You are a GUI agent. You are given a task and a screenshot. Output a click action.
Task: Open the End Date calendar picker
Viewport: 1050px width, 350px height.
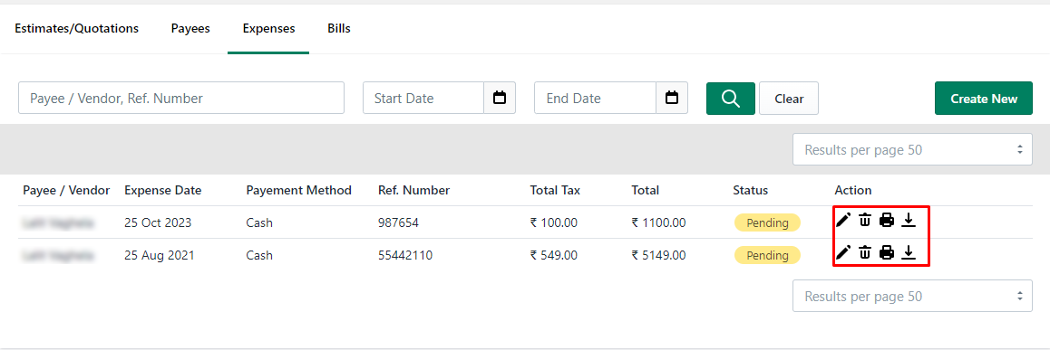tap(672, 99)
